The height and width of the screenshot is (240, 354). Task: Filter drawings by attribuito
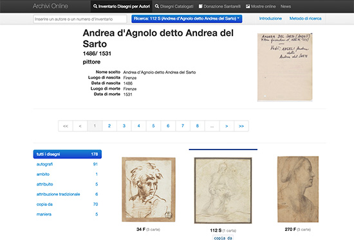pos(68,184)
